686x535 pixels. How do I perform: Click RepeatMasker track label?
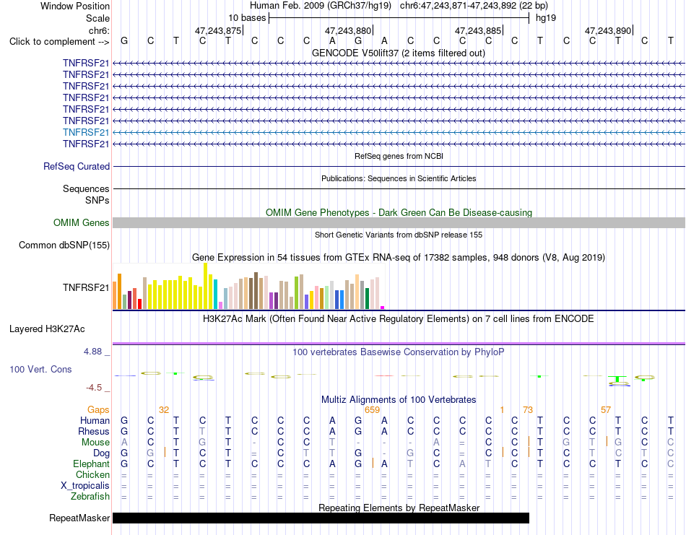click(79, 518)
